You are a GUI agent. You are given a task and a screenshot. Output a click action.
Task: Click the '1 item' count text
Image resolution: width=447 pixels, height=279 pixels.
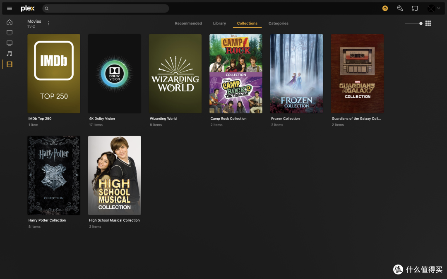33,125
